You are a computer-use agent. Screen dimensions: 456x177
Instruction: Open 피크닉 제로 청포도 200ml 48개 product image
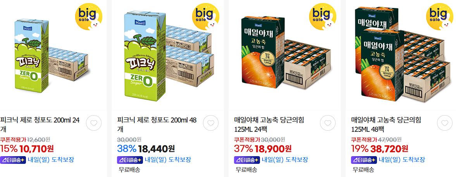pyautogui.click(x=168, y=56)
